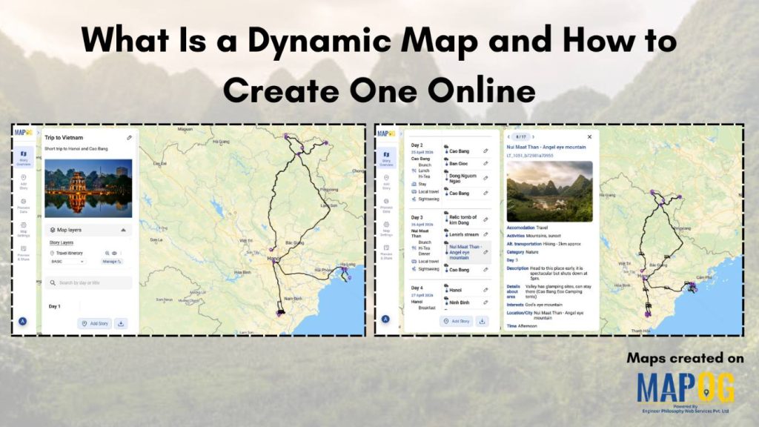Open the three-dot menu on the Travel Itinerary layer
759x427 pixels.
[122, 253]
